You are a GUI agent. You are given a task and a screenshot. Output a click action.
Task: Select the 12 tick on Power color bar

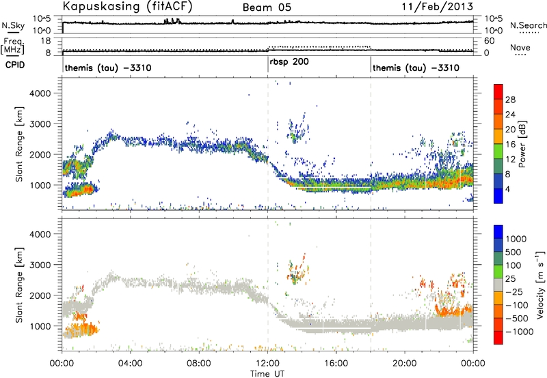pyautogui.click(x=510, y=160)
